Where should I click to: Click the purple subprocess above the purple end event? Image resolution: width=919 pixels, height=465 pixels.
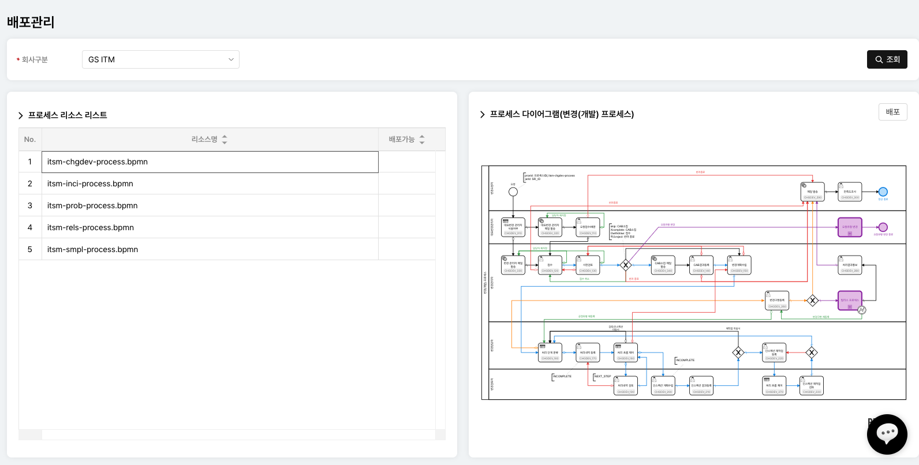pyautogui.click(x=850, y=227)
